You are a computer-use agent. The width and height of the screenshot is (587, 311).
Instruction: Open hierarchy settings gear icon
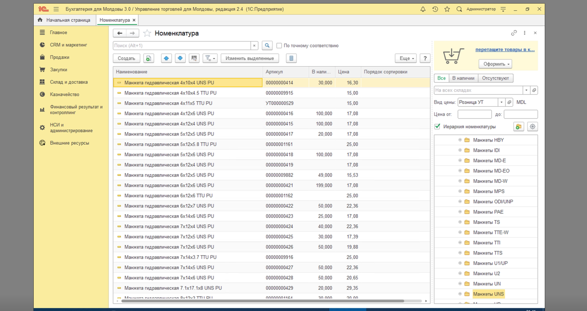click(x=532, y=127)
